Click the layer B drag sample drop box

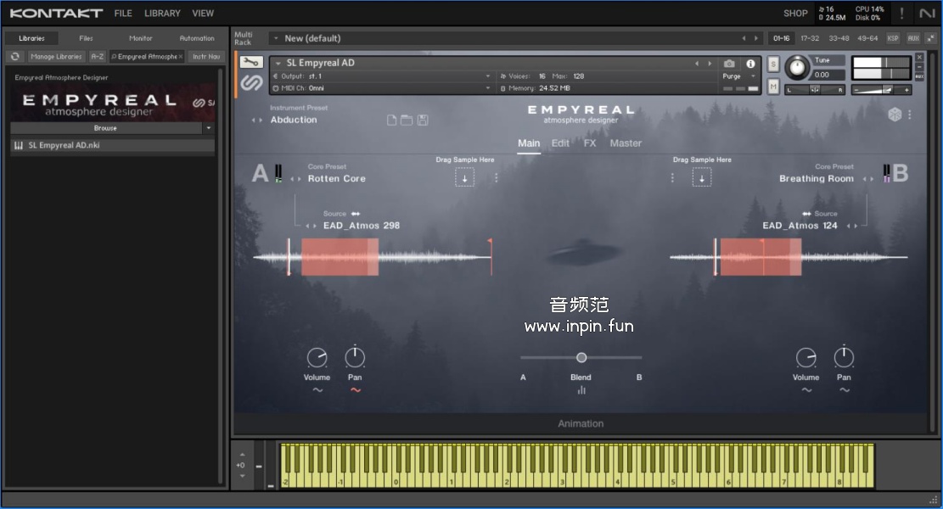(701, 177)
